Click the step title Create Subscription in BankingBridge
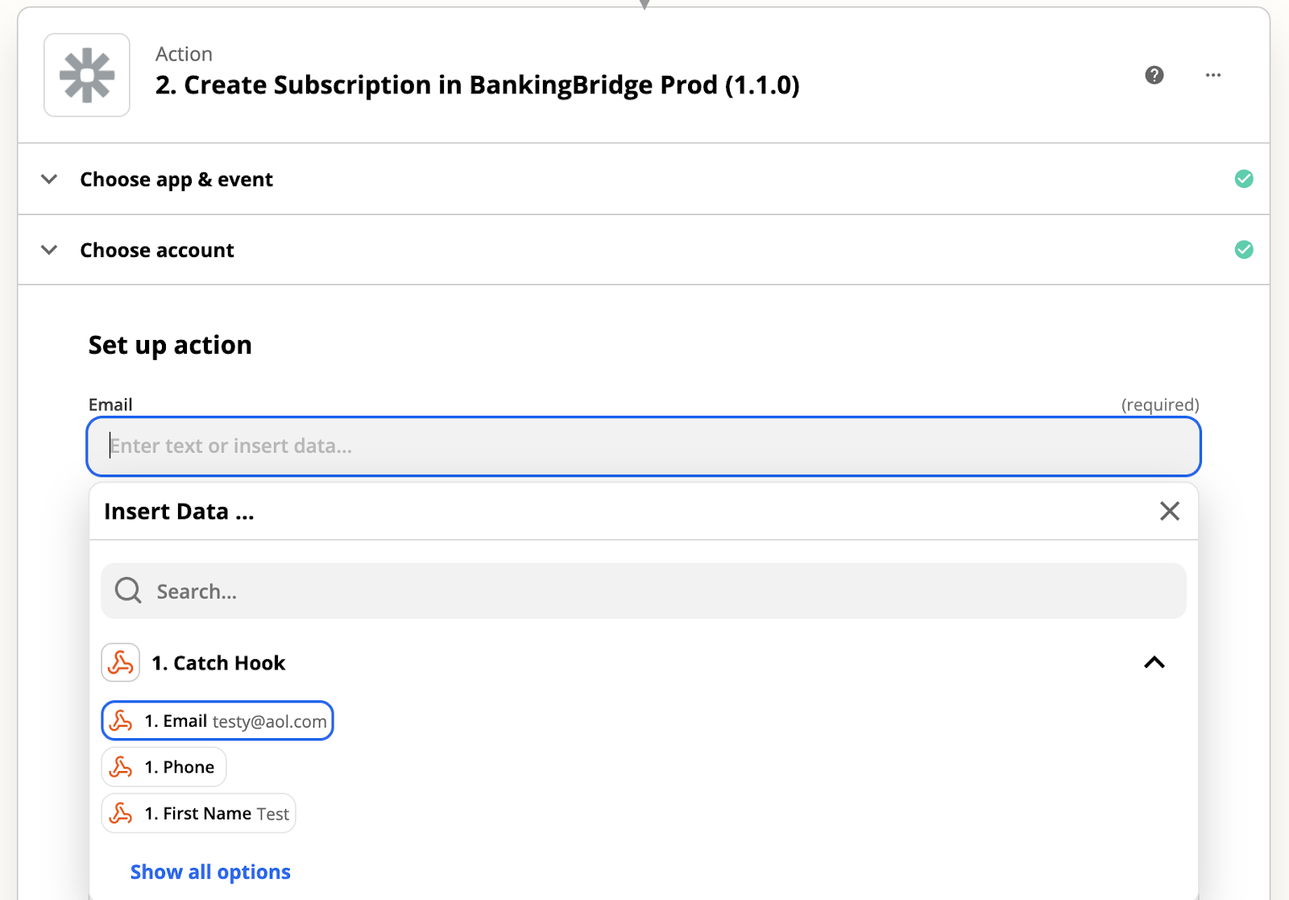The width and height of the screenshot is (1289, 900). [x=477, y=85]
